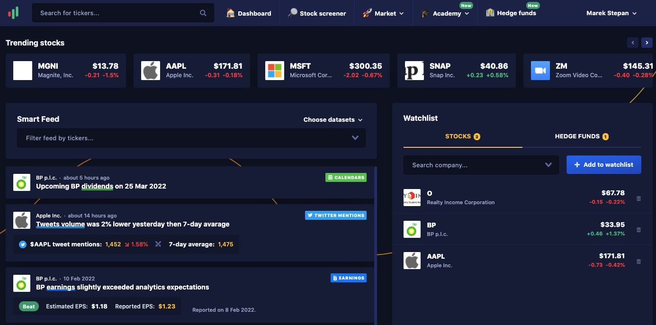Select the BP p.l.c. watchlist row name

[437, 234]
